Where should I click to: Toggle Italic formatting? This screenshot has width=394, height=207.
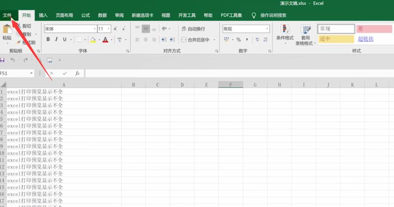[x=56, y=39]
